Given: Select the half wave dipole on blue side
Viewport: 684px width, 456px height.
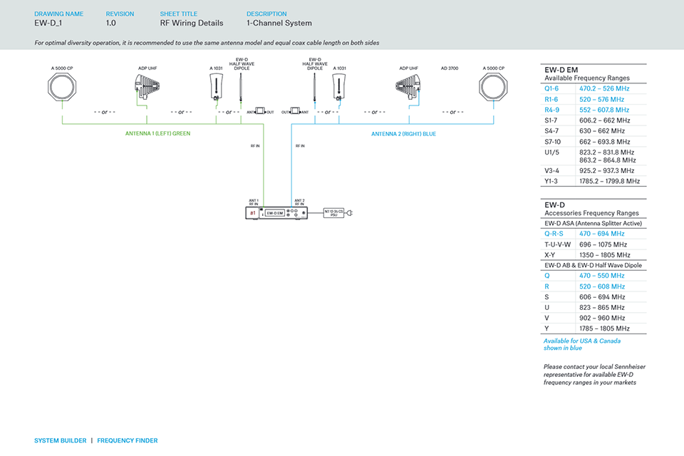Looking at the screenshot, I should tap(314, 87).
